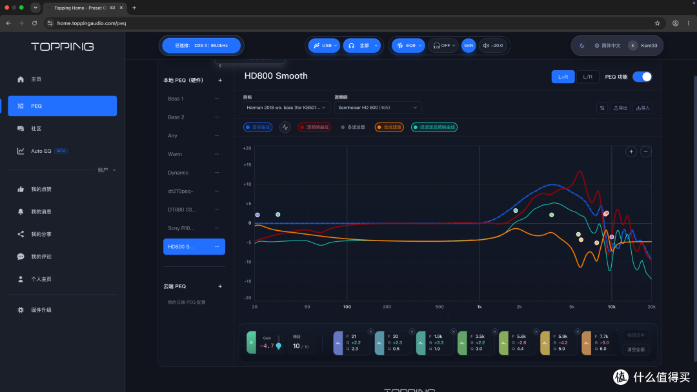The image size is (697, 392).
Task: Open the filter settings sliders icon
Action: point(602,108)
